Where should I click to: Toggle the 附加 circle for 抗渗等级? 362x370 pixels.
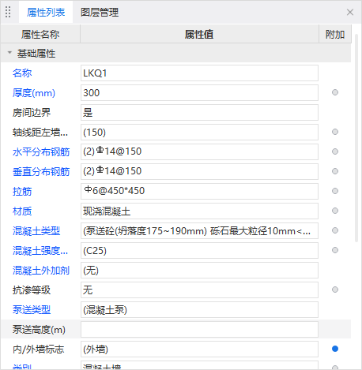335,290
